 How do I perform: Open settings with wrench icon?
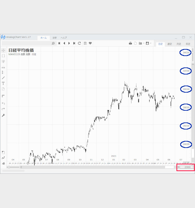click(x=3, y=115)
